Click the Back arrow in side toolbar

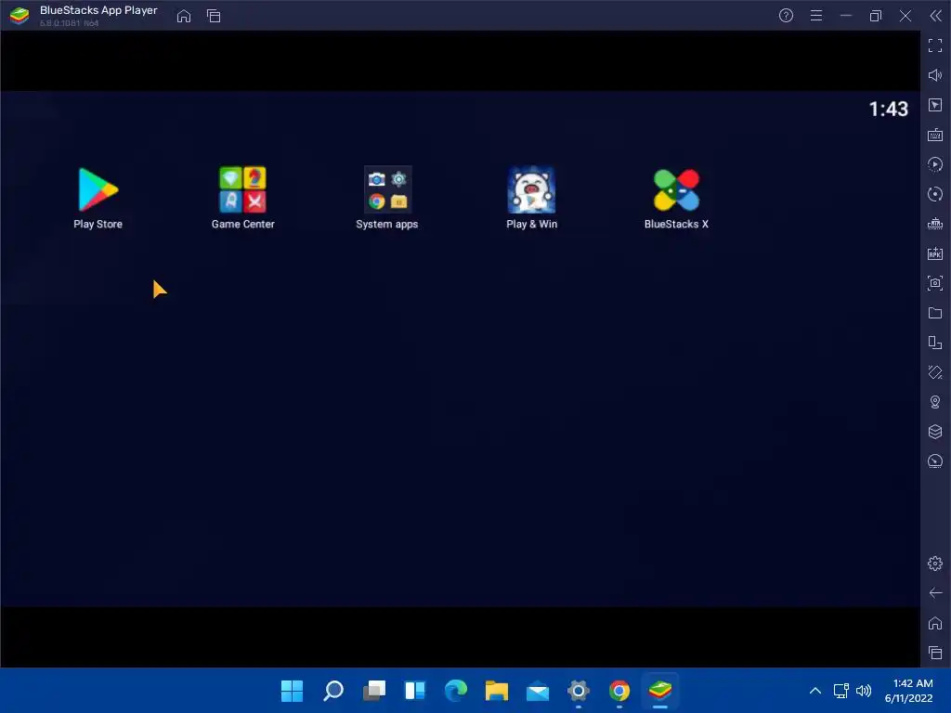[x=935, y=593]
